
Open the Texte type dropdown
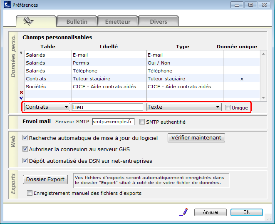click(x=184, y=107)
